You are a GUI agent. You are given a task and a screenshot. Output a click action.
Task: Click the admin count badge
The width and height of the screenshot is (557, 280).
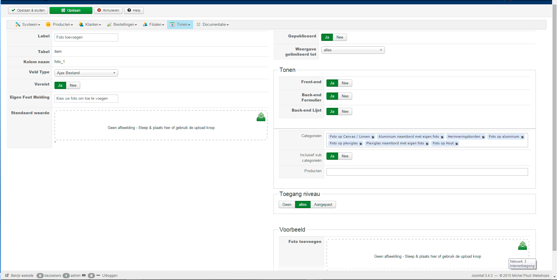(66, 275)
